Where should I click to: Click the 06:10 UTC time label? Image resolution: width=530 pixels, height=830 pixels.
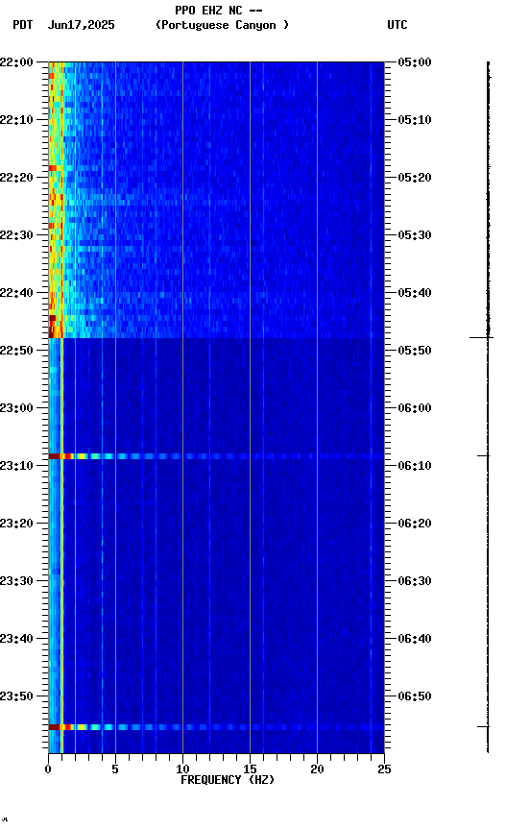tap(415, 466)
